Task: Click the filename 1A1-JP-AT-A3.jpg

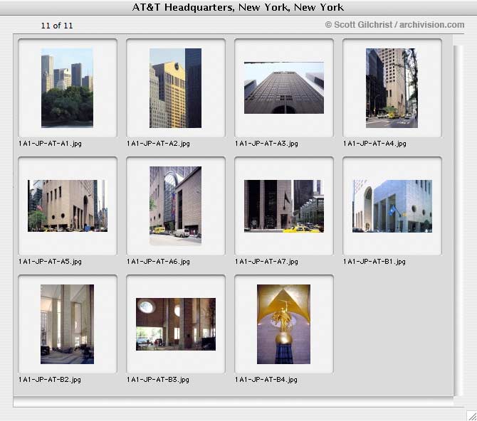Action: tap(266, 144)
